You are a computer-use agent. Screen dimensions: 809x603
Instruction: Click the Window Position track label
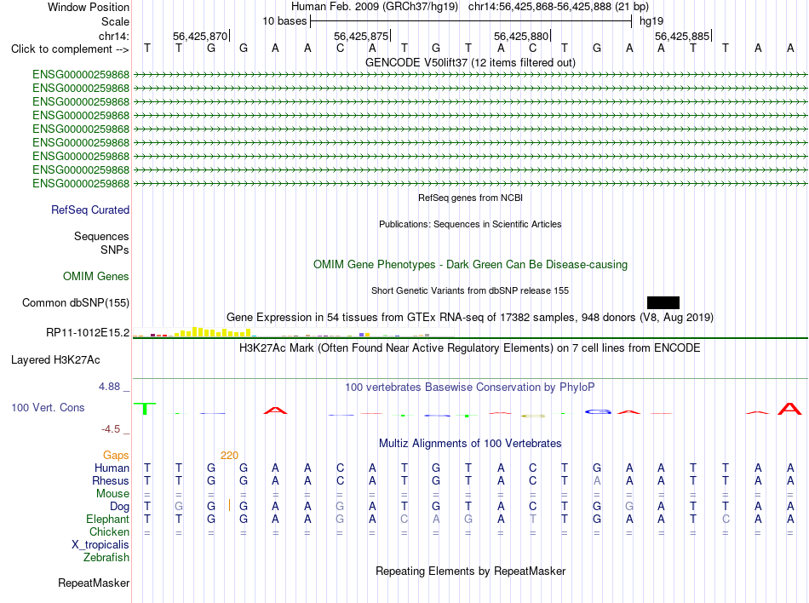(x=89, y=7)
